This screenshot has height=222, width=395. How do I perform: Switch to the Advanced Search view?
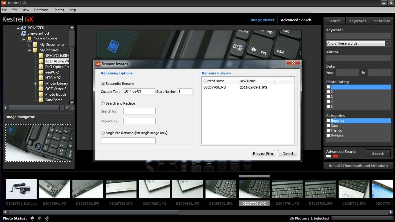pos(296,20)
